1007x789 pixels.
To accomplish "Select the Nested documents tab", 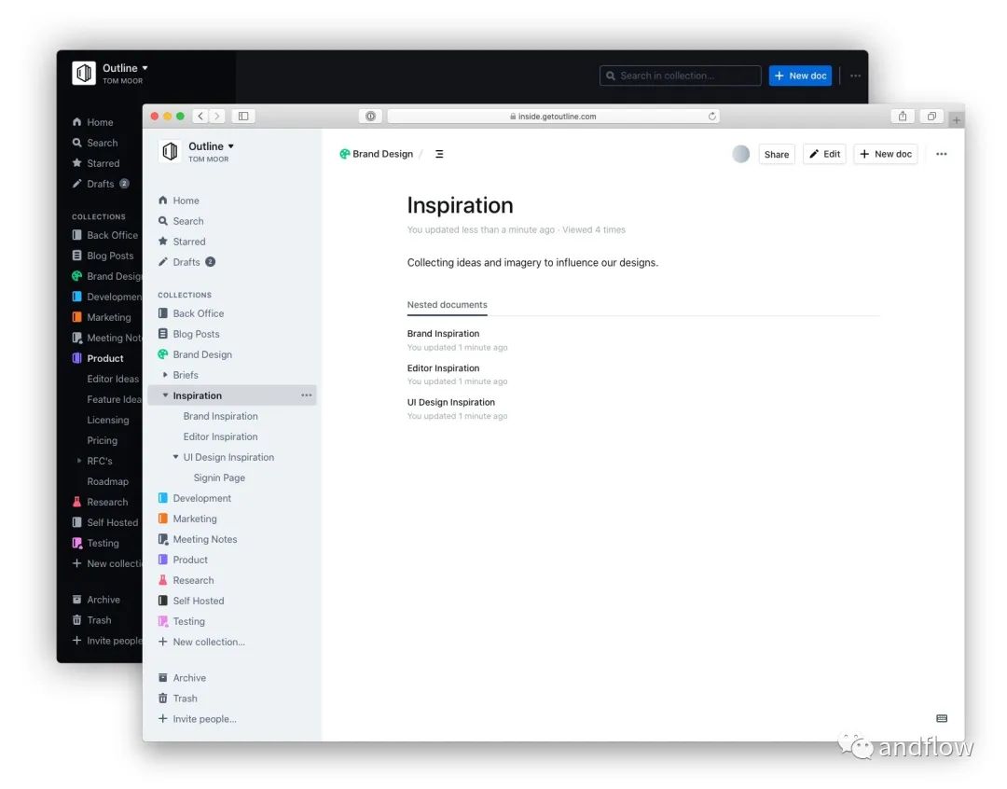I will [x=447, y=305].
